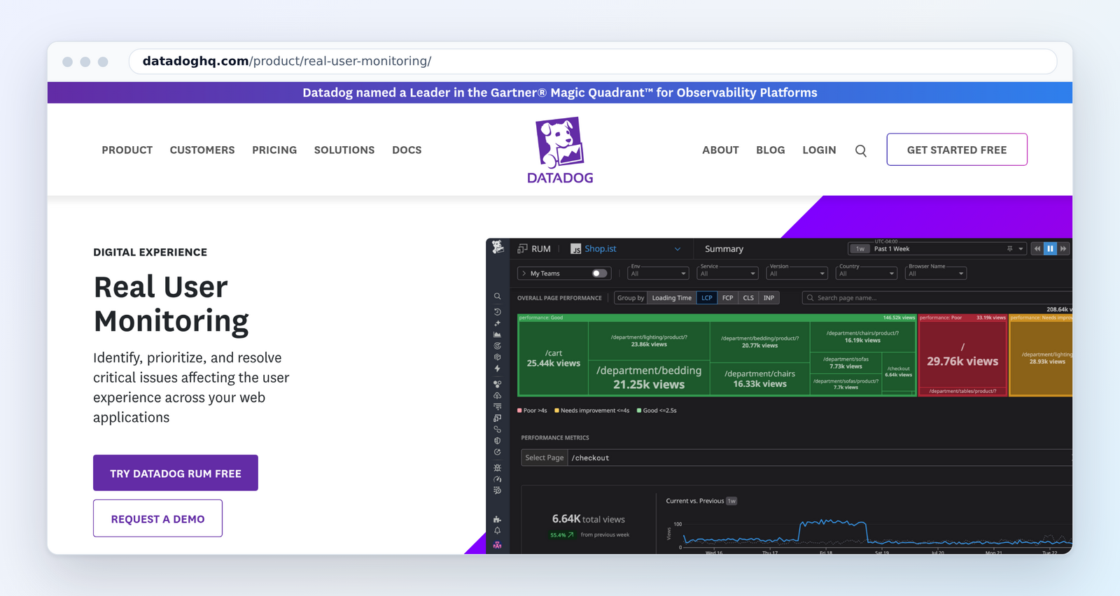The width and height of the screenshot is (1120, 596).
Task: Open recent history clock icon in dashboard sidebar
Action: [497, 312]
